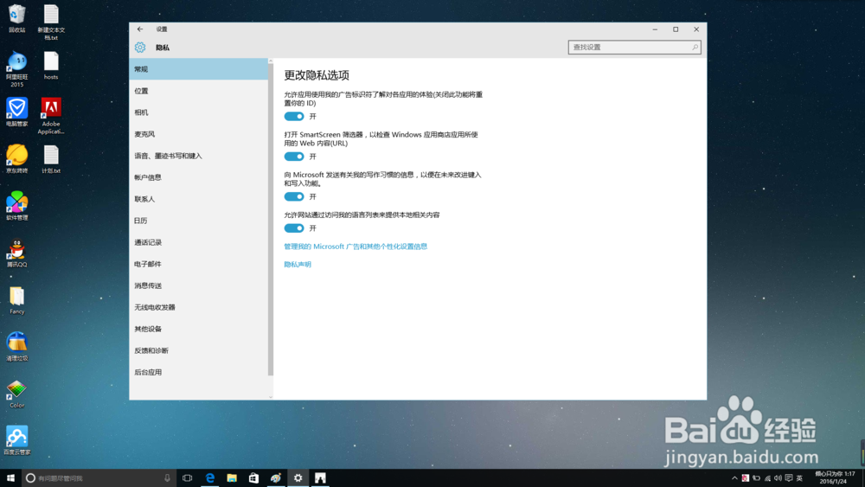
Task: Maximize the Settings window
Action: [676, 29]
